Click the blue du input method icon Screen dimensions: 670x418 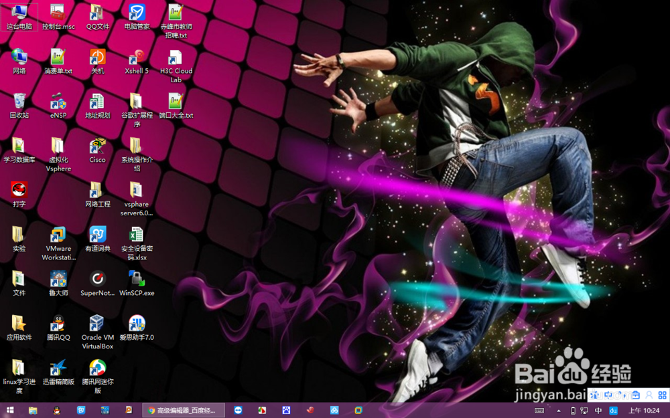coord(613,411)
